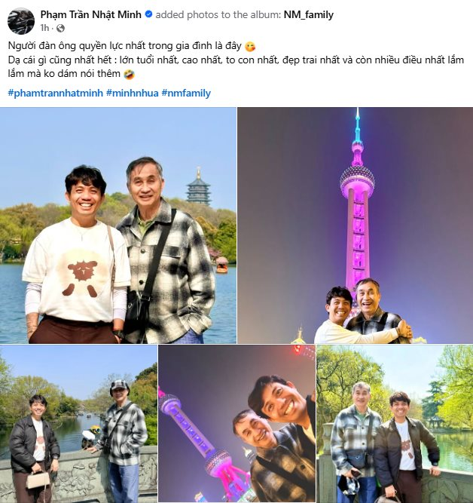Open bottom-left stone bridge photo

coord(78,424)
